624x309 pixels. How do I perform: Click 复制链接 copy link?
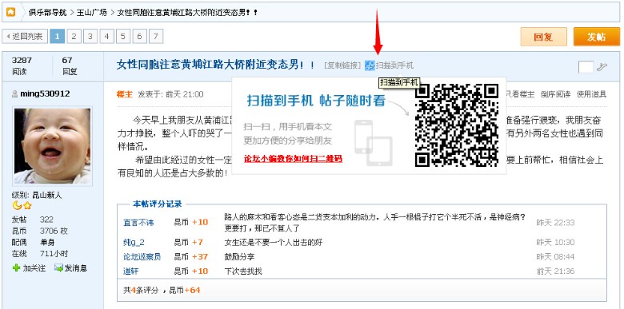[342, 65]
